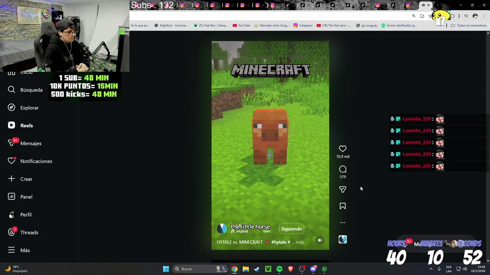The width and height of the screenshot is (490, 275).
Task: Open Google Chrome from the taskbar
Action: pyautogui.click(x=234, y=269)
